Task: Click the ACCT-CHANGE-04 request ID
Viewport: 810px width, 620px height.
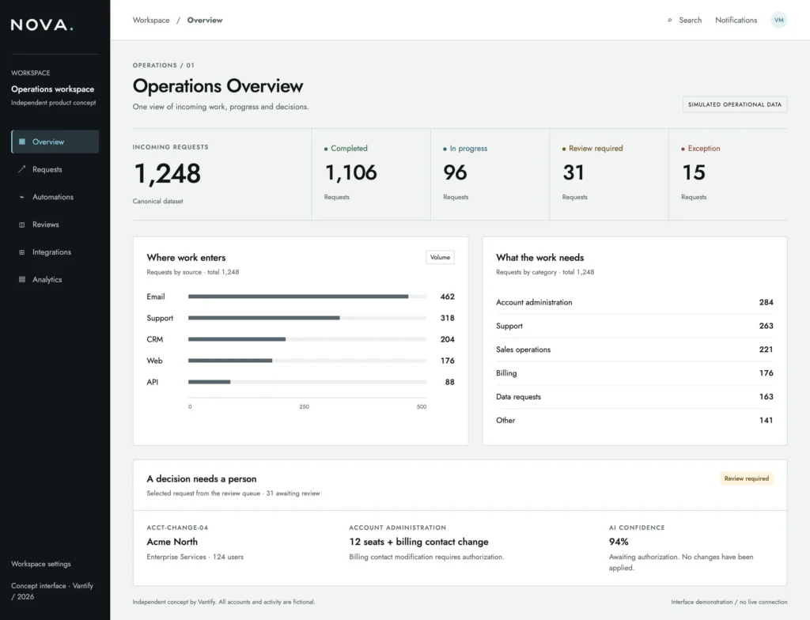Action: pos(177,527)
